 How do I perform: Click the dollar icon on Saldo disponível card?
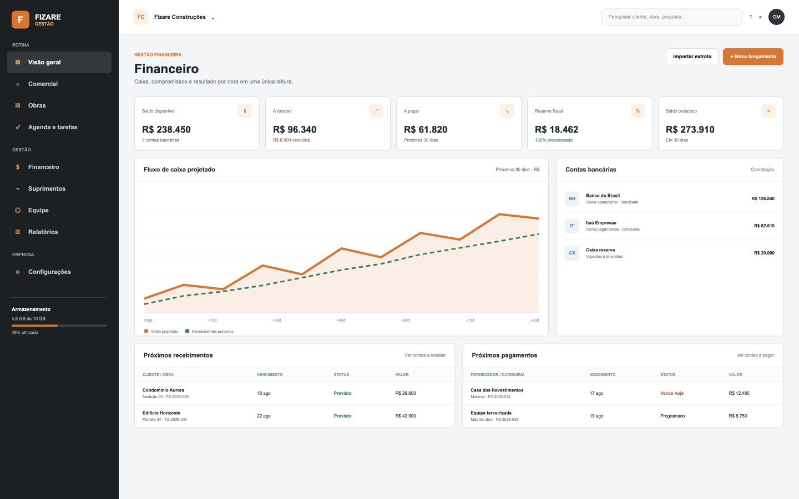245,111
